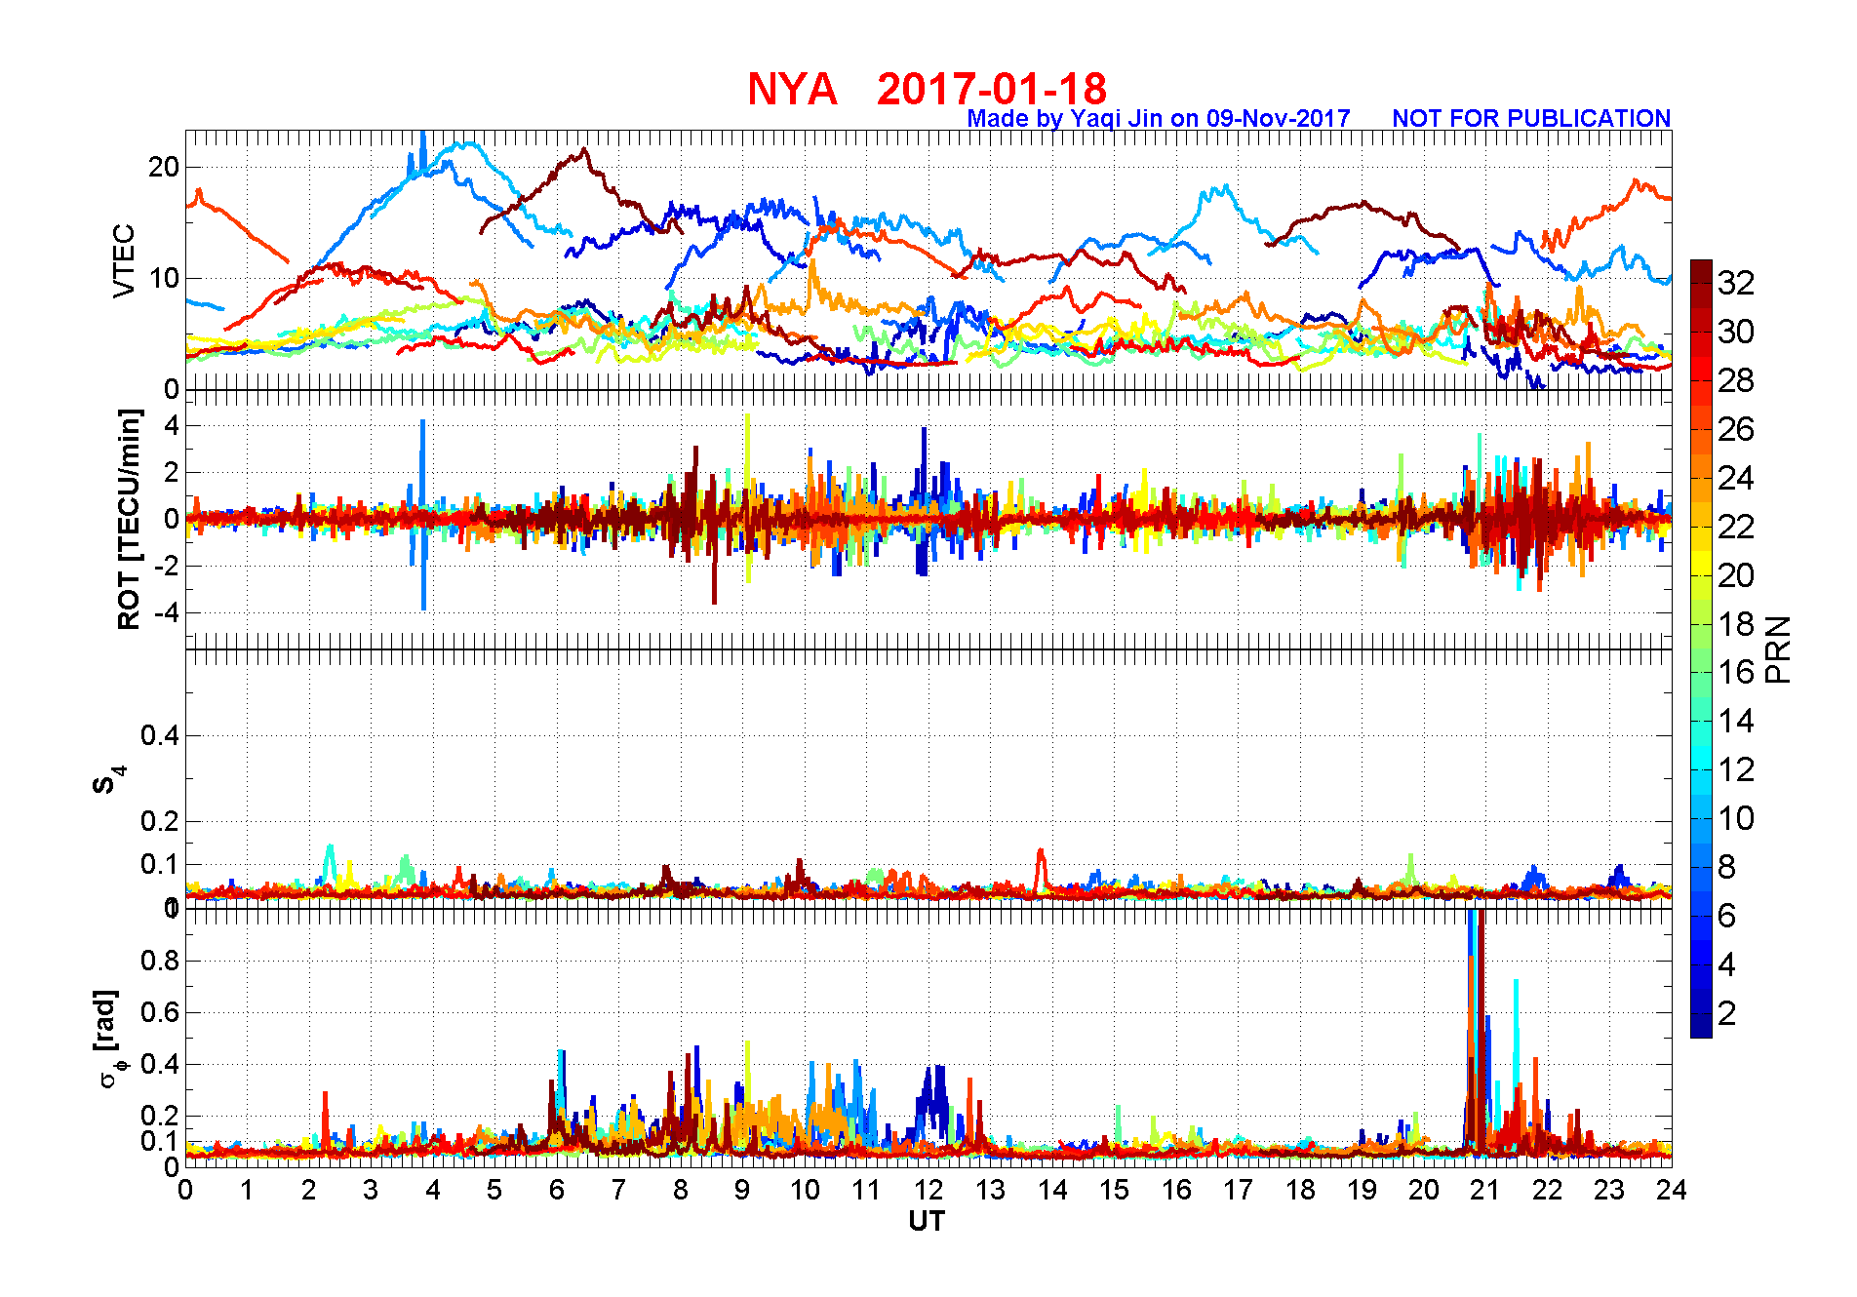This screenshot has width=1857, height=1297.
Task: Click the 'PRN' colorbar label
Action: 1779,648
